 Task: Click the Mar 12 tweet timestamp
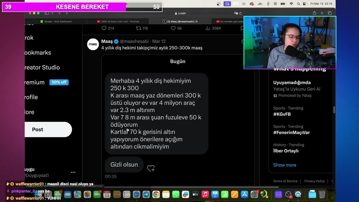coord(159,41)
